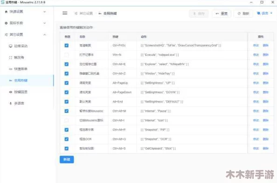Collapse the 其它设置 sidebar section

tap(27, 34)
